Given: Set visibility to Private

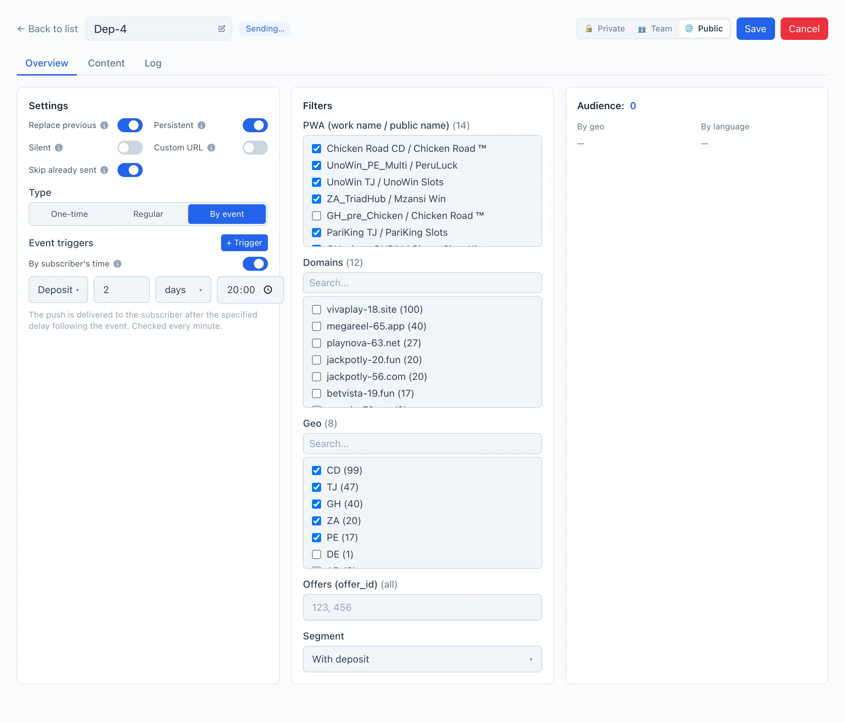Looking at the screenshot, I should pos(605,29).
